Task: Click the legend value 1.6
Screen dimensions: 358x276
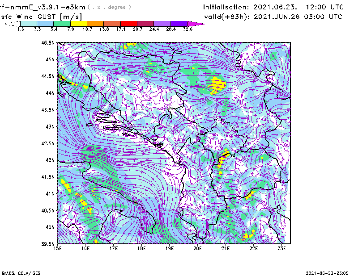Action: (x=21, y=29)
